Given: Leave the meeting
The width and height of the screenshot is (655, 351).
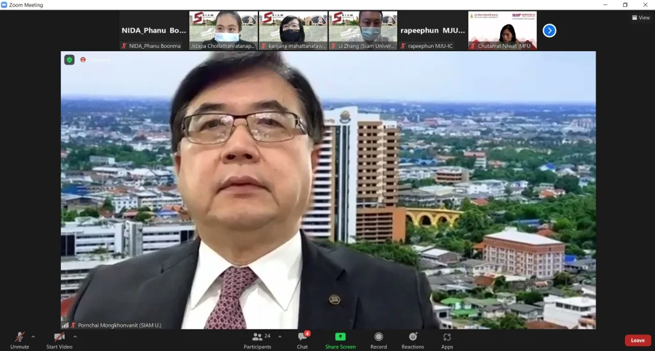Looking at the screenshot, I should [x=638, y=340].
